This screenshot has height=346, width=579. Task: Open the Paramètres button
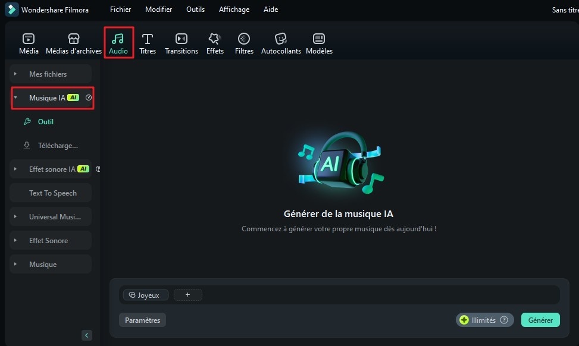[x=143, y=320]
